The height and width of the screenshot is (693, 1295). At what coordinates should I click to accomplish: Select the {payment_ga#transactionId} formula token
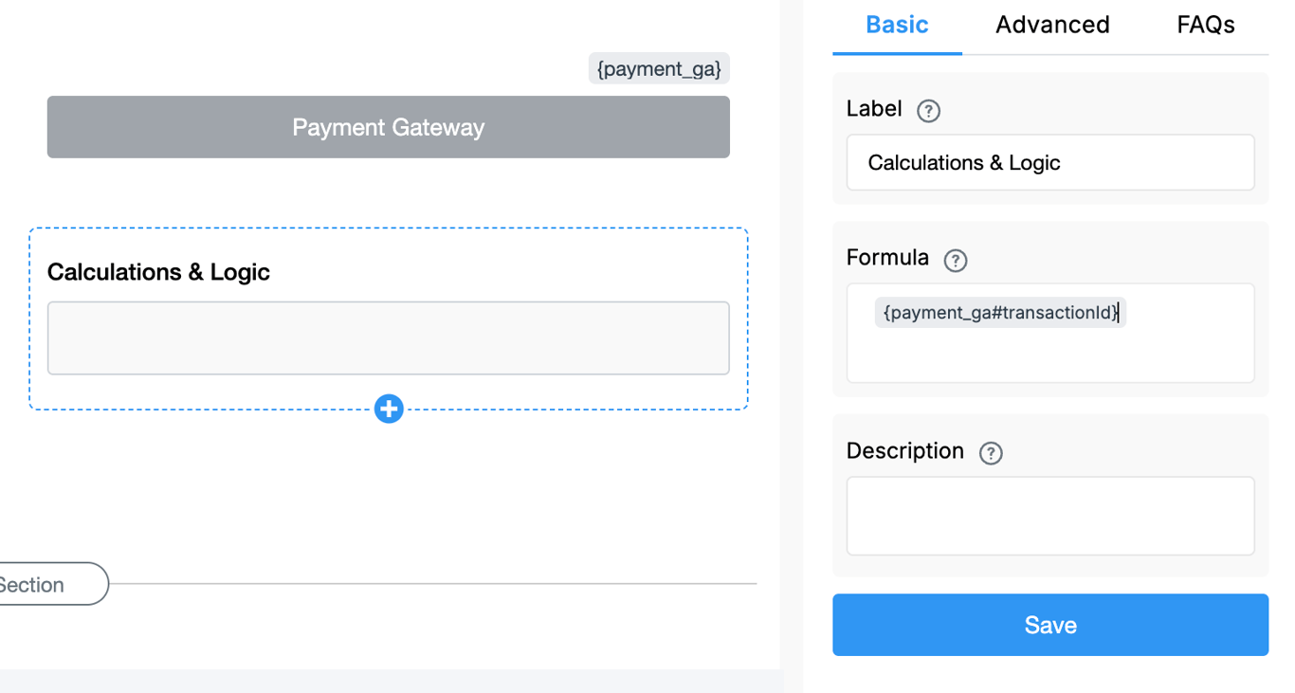pos(999,312)
